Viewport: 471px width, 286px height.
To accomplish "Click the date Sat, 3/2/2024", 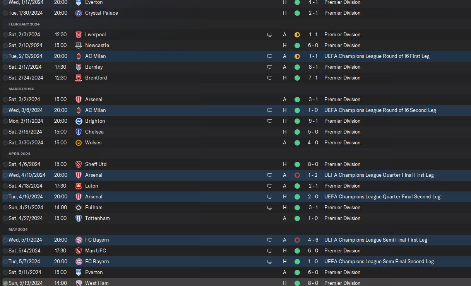I will (26, 99).
